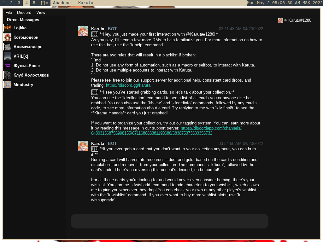Click Karuta username on second message
The image size is (323, 242).
coord(98,143)
